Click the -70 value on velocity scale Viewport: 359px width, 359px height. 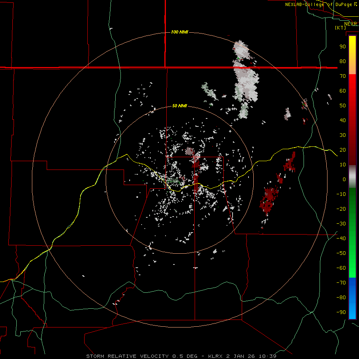point(341,283)
